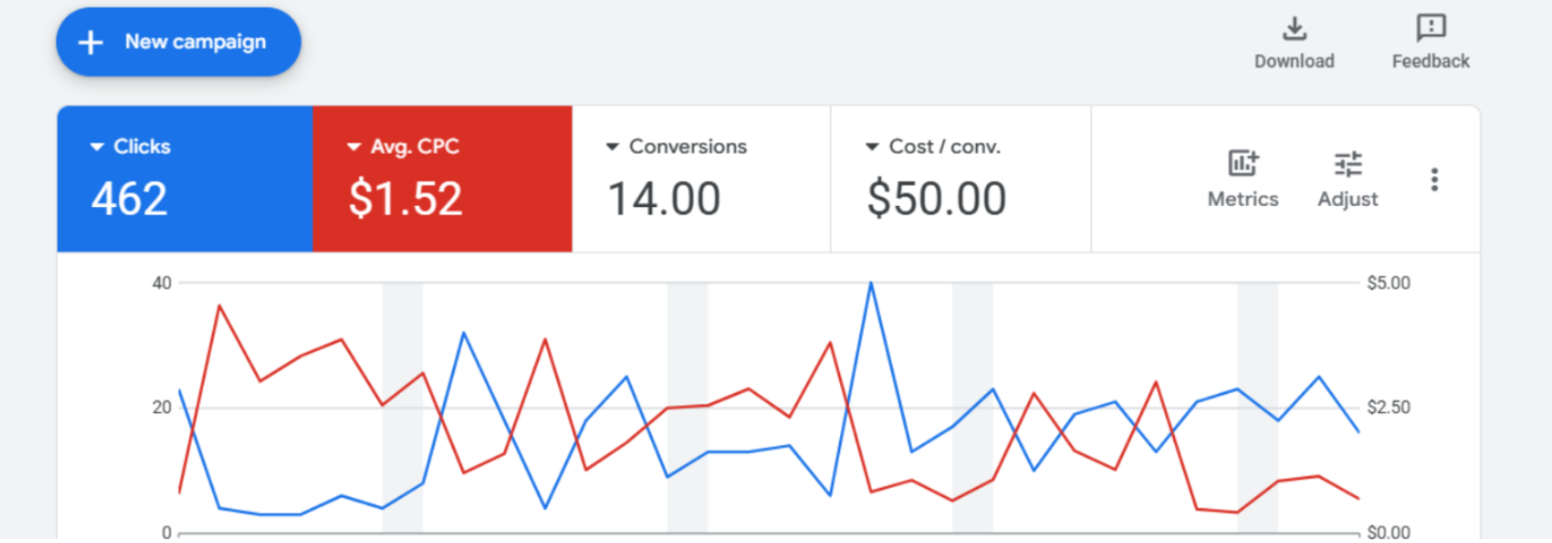Select the blue Clicks scorecard tile
The image size is (1552, 543).
(184, 178)
